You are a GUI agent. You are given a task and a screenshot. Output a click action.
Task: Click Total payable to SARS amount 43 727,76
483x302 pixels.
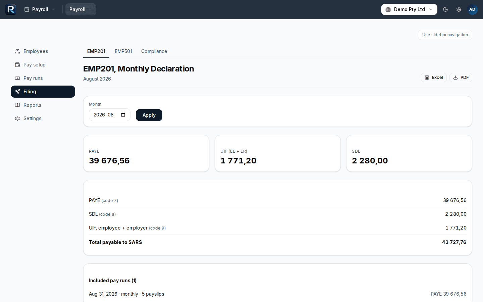pyautogui.click(x=454, y=242)
